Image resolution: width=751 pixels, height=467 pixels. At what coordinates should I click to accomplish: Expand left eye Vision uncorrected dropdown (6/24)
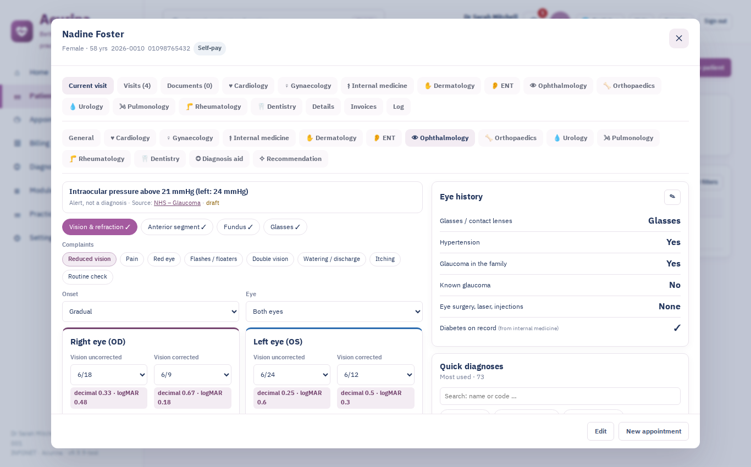(292, 375)
